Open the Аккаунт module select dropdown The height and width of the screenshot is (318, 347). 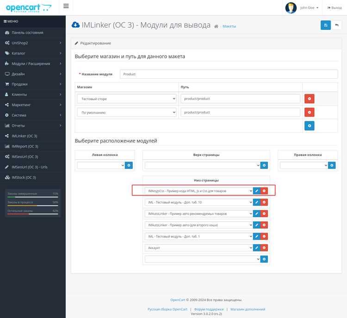pyautogui.click(x=199, y=248)
